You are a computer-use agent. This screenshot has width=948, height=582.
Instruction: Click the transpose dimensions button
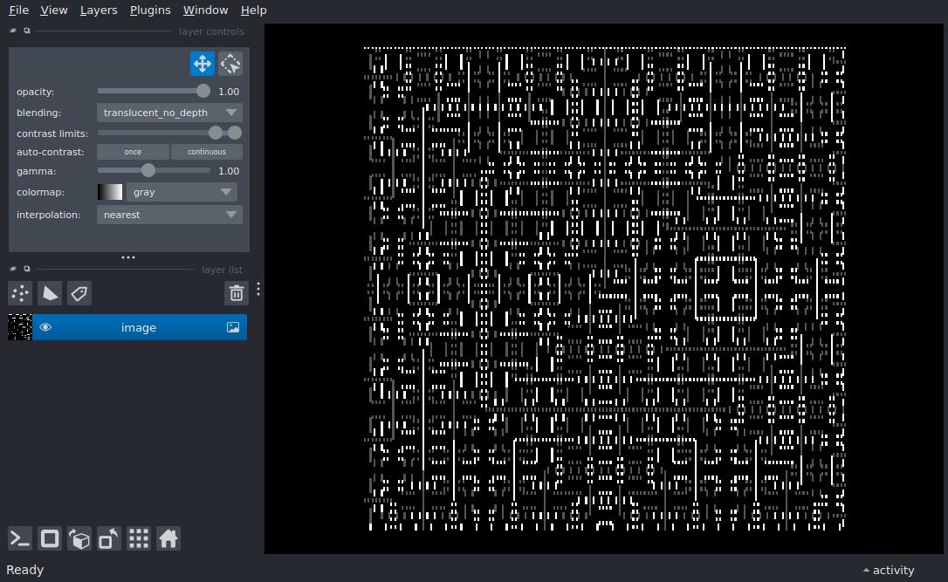[x=109, y=538]
